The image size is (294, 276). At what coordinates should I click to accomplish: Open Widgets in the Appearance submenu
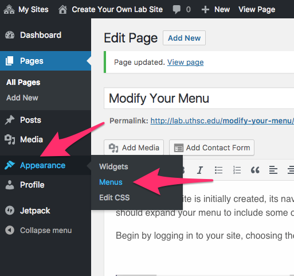[x=113, y=166]
